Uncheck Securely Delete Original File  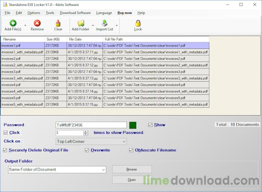click(5, 150)
